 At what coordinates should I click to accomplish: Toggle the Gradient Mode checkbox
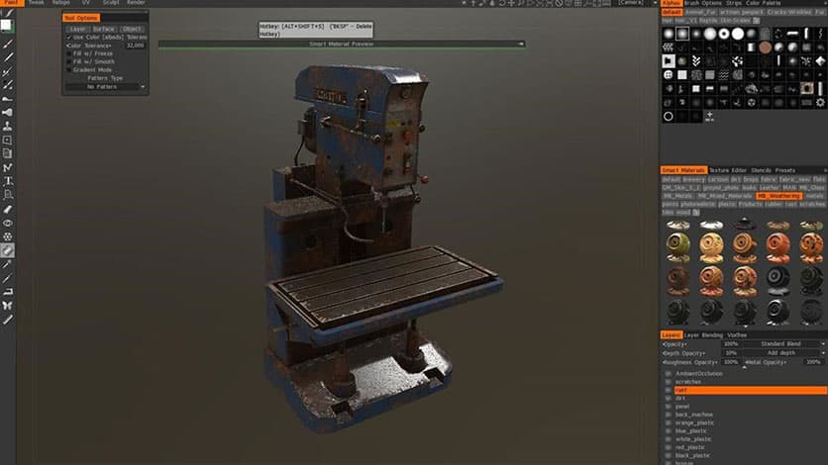pyautogui.click(x=69, y=69)
